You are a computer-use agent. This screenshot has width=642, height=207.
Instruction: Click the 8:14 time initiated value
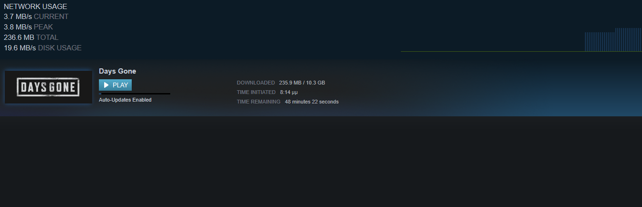tap(289, 93)
